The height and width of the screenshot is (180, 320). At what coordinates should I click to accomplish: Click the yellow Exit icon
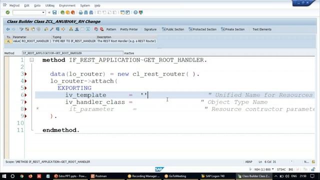click(x=67, y=12)
